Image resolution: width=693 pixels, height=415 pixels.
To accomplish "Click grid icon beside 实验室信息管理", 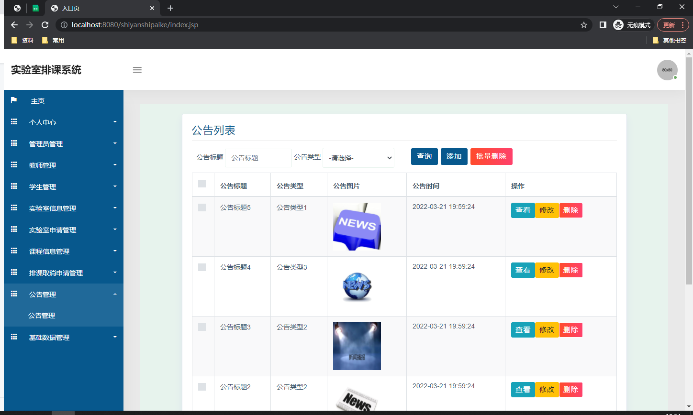I will pos(14,208).
